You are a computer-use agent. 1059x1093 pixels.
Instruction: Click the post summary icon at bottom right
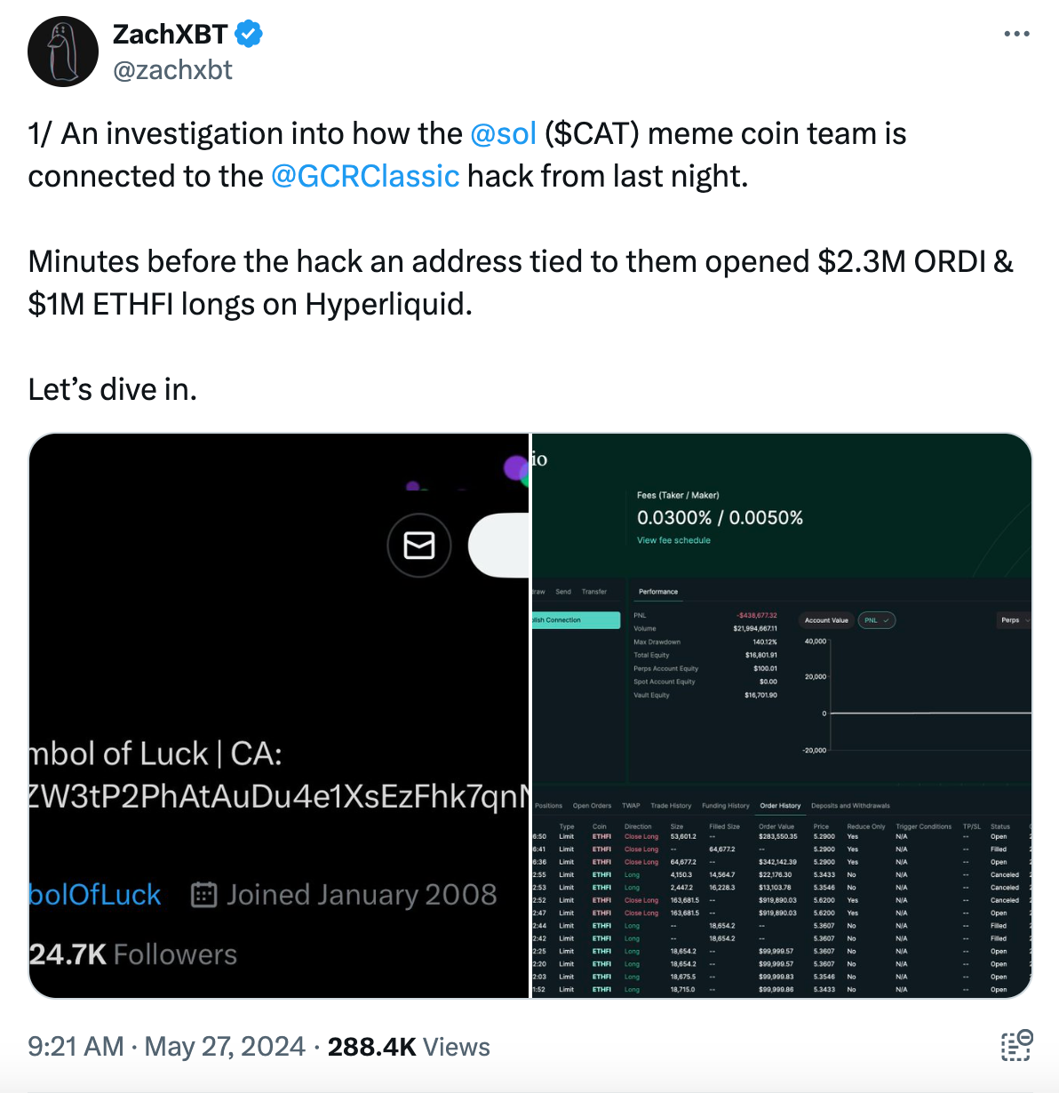(x=1016, y=1046)
